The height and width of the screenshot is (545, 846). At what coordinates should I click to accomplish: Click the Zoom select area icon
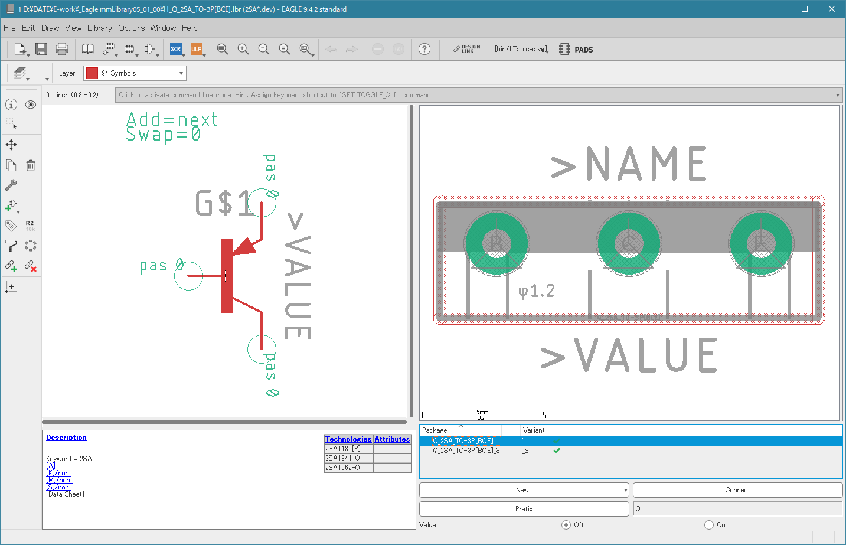click(x=305, y=49)
